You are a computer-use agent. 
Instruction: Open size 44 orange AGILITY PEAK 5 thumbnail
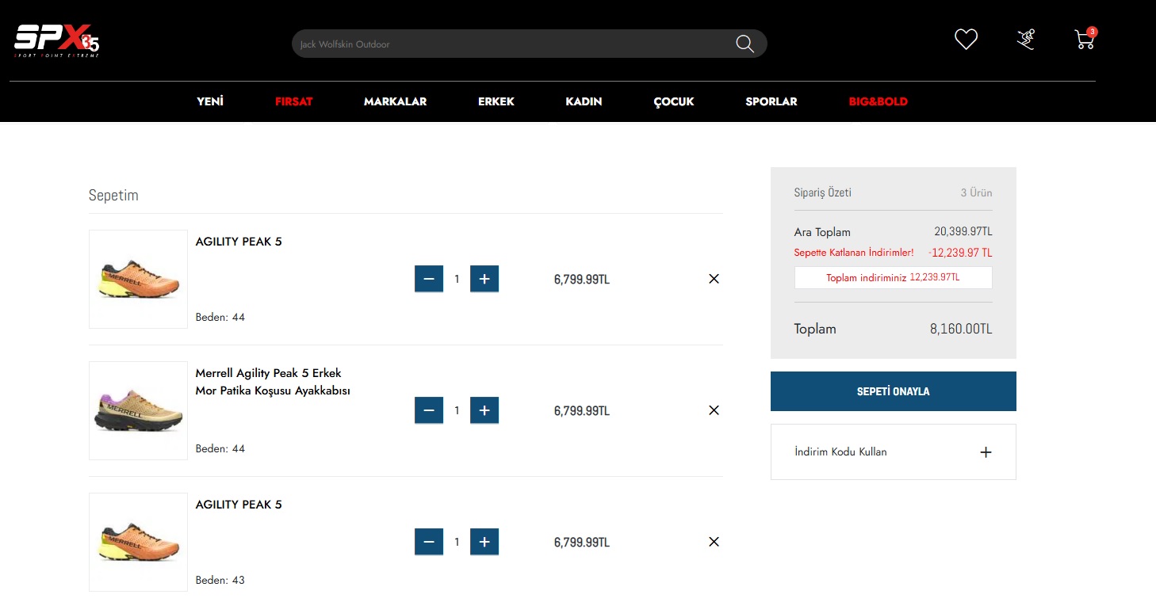click(x=138, y=279)
